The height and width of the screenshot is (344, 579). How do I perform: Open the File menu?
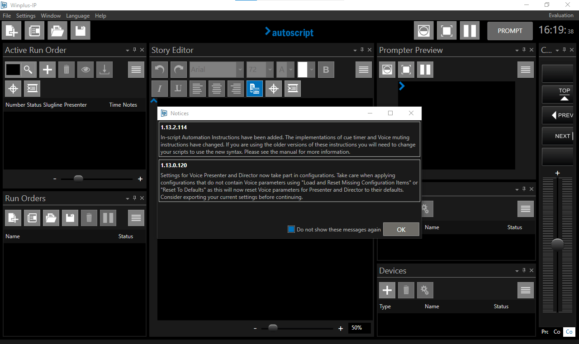pos(7,15)
